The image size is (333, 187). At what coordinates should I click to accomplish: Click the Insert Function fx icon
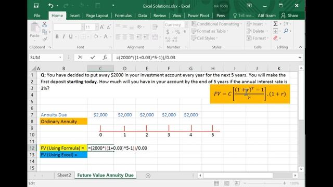[105, 57]
